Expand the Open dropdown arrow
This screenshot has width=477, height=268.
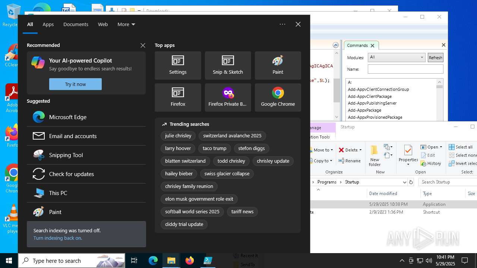click(x=441, y=147)
